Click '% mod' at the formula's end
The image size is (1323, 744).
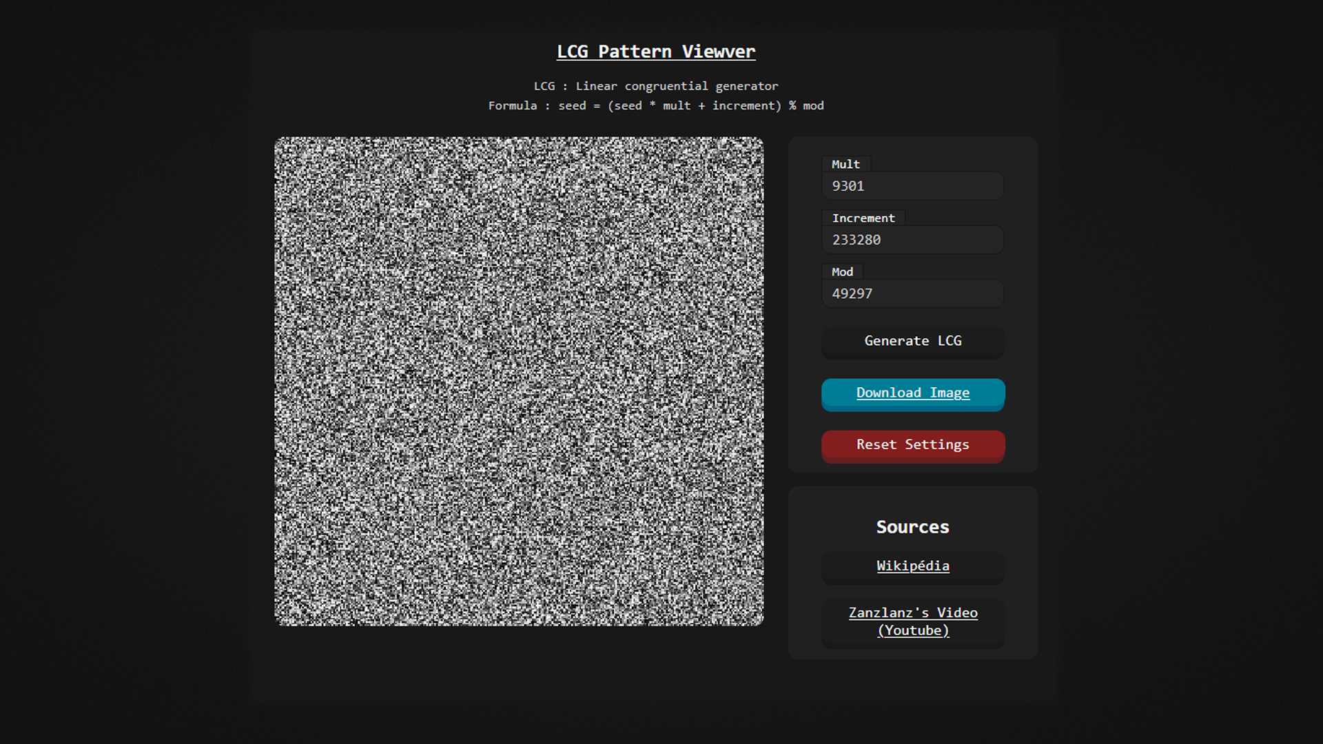tap(806, 105)
